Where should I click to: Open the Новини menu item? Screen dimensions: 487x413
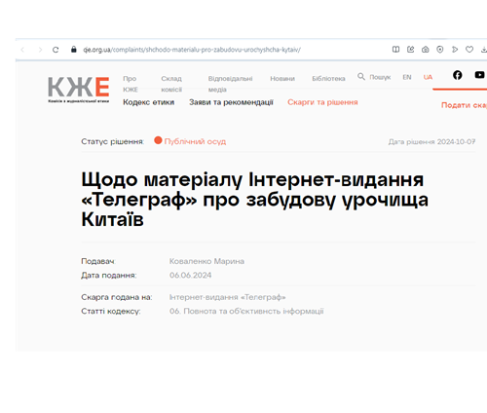coord(282,79)
